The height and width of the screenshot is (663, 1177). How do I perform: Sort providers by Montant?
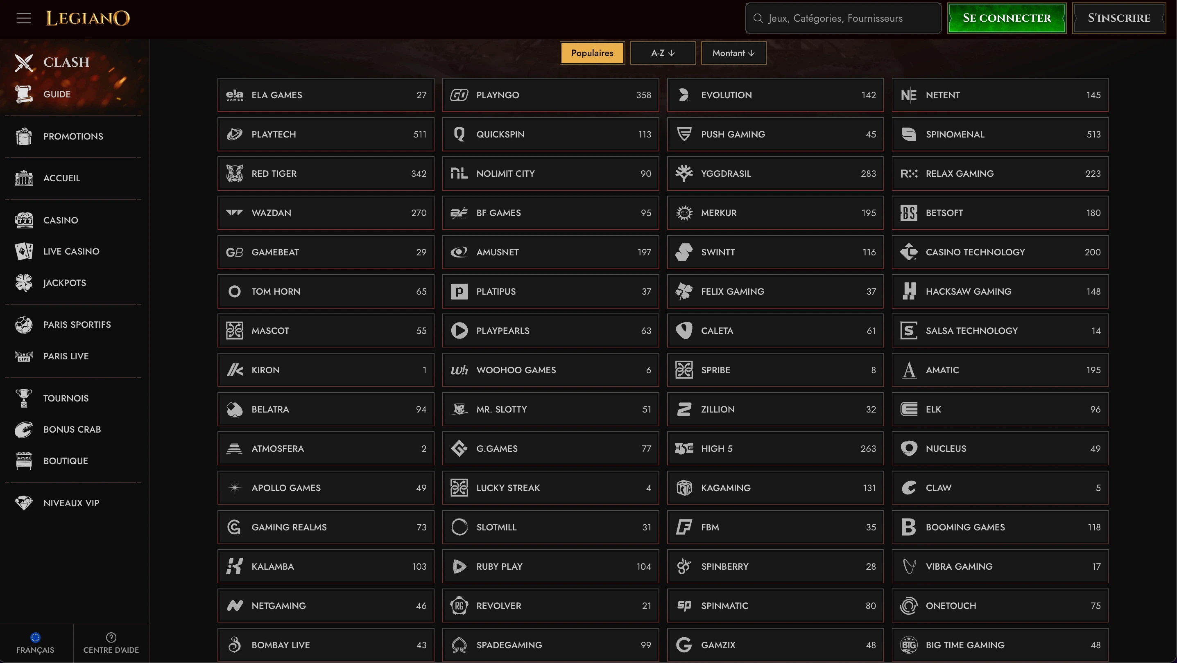(733, 53)
